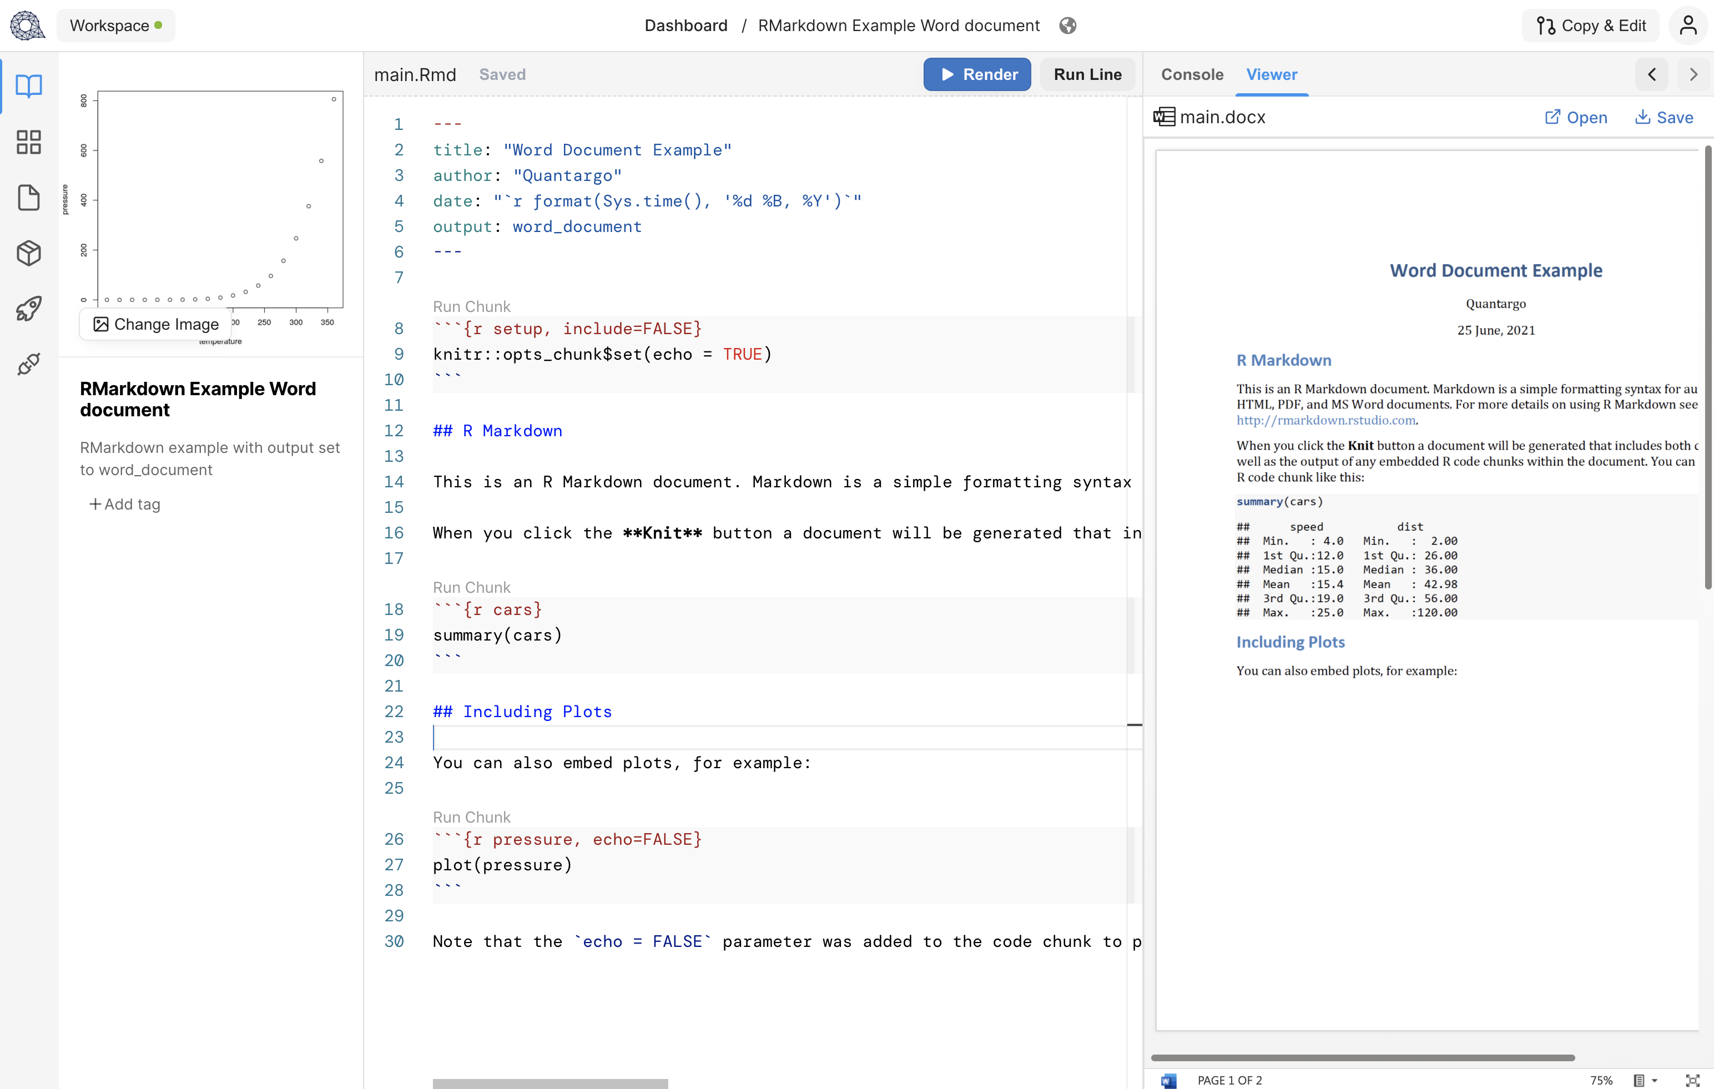Click the 'R Markdown' heading in viewer

pyautogui.click(x=1283, y=360)
